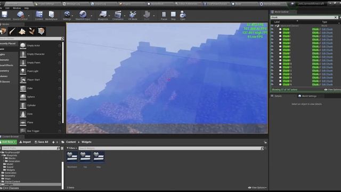
Task: Select Foliage mode icon
Action: pyautogui.click(x=32, y=31)
